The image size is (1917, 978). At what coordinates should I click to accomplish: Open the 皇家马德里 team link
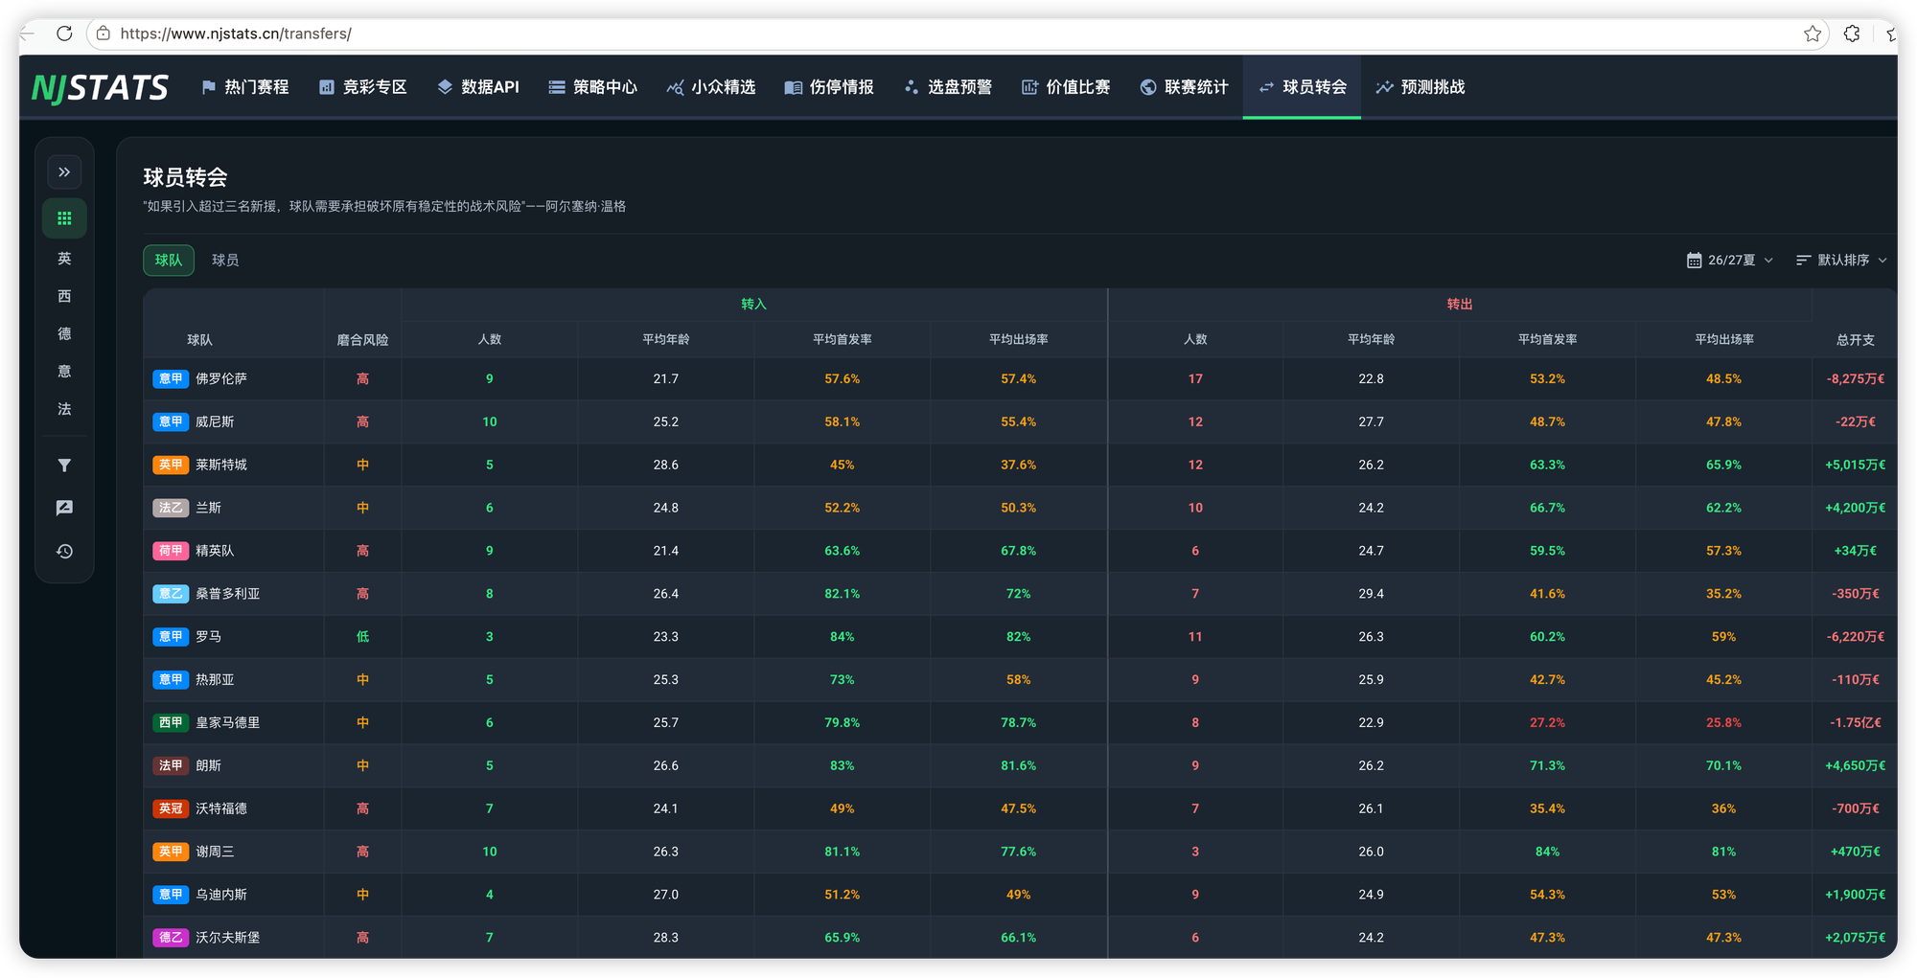[x=228, y=723]
